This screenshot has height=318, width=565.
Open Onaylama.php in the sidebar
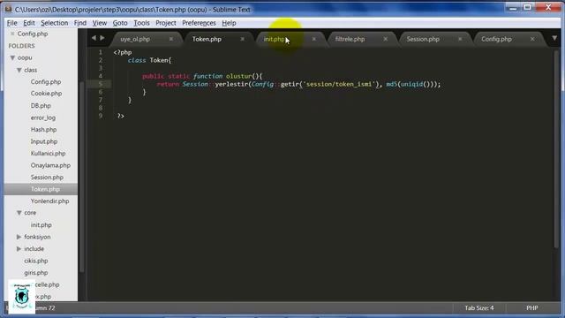coord(50,165)
